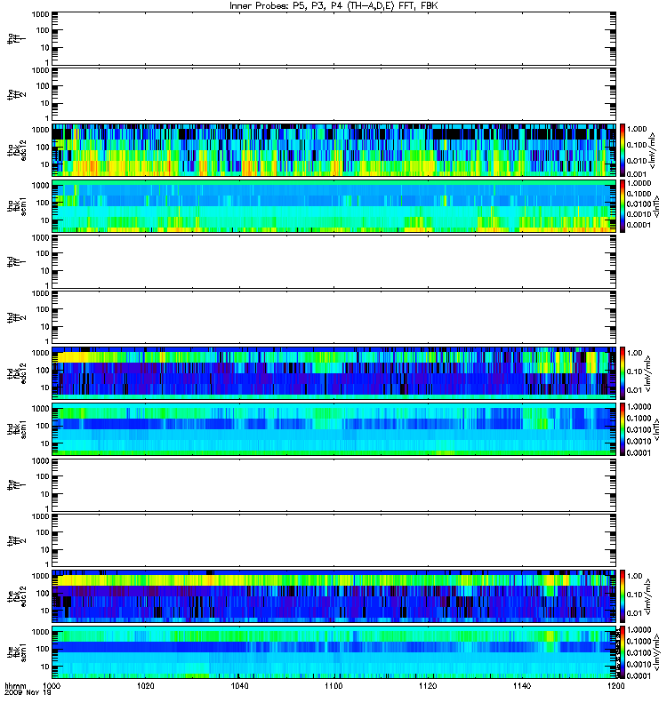Select the empty 'tha fff 1' panel

334,39
